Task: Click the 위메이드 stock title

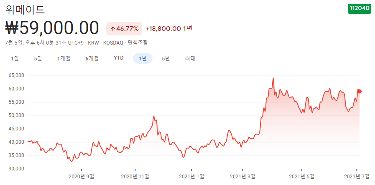Action: click(25, 10)
